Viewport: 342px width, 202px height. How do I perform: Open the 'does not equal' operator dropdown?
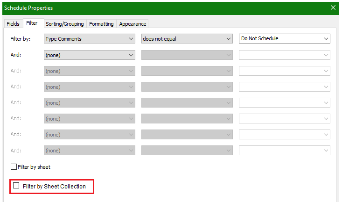point(187,39)
